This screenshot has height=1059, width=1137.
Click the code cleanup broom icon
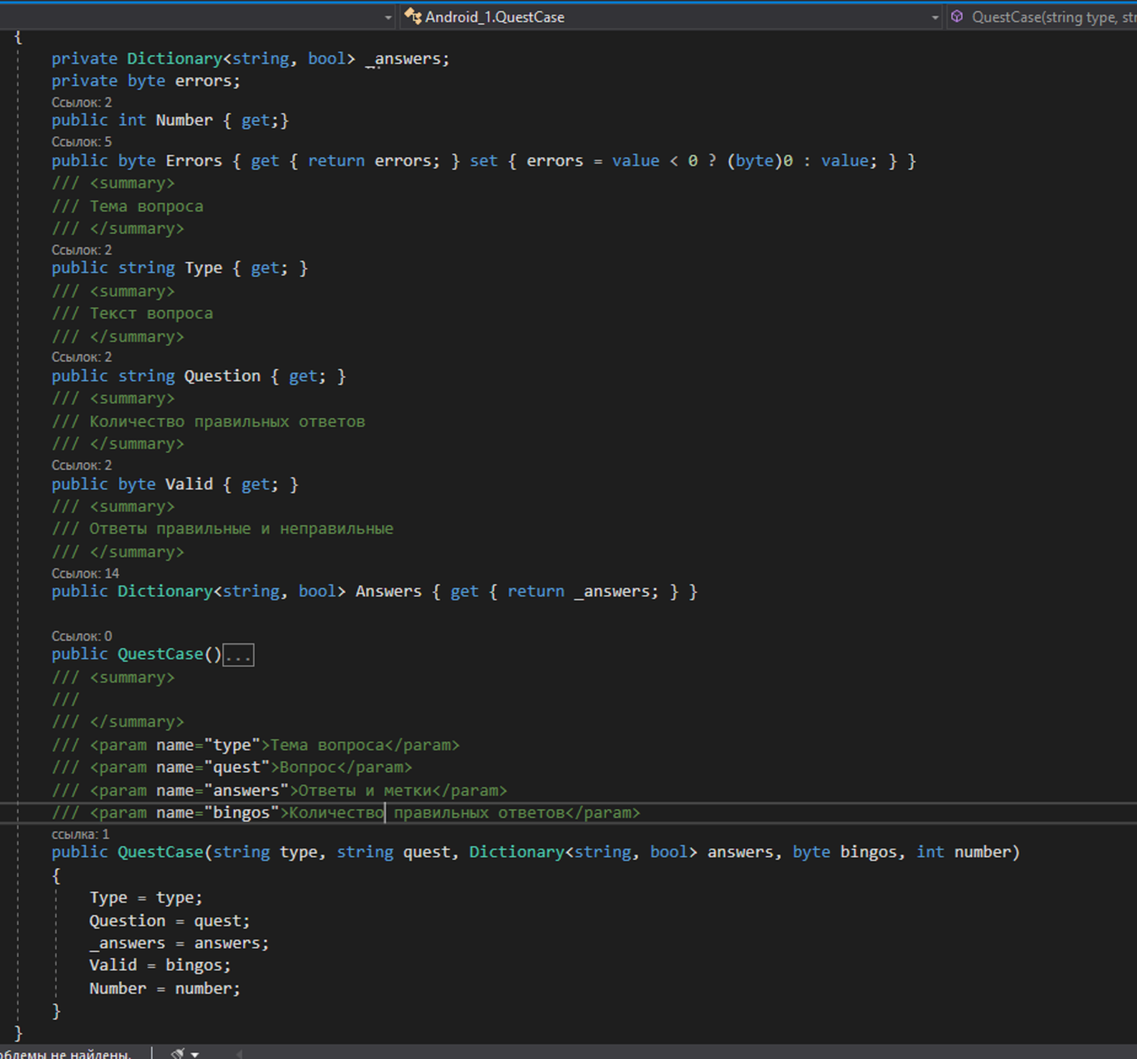pyautogui.click(x=178, y=1053)
